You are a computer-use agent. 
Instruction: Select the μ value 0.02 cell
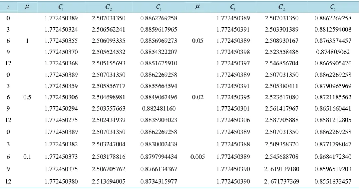click(x=198, y=97)
